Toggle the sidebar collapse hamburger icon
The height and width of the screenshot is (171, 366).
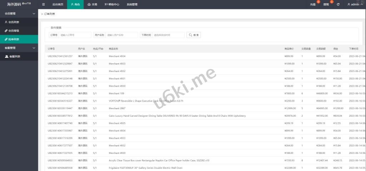pyautogui.click(x=44, y=4)
